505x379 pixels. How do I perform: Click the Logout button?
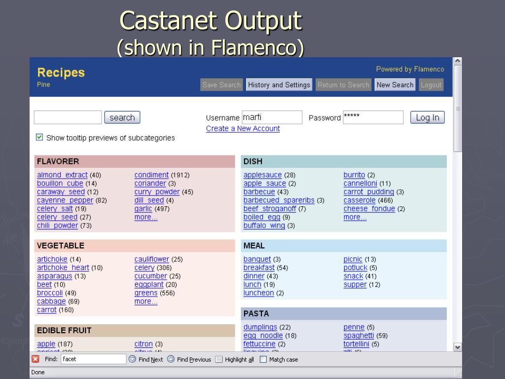[431, 85]
